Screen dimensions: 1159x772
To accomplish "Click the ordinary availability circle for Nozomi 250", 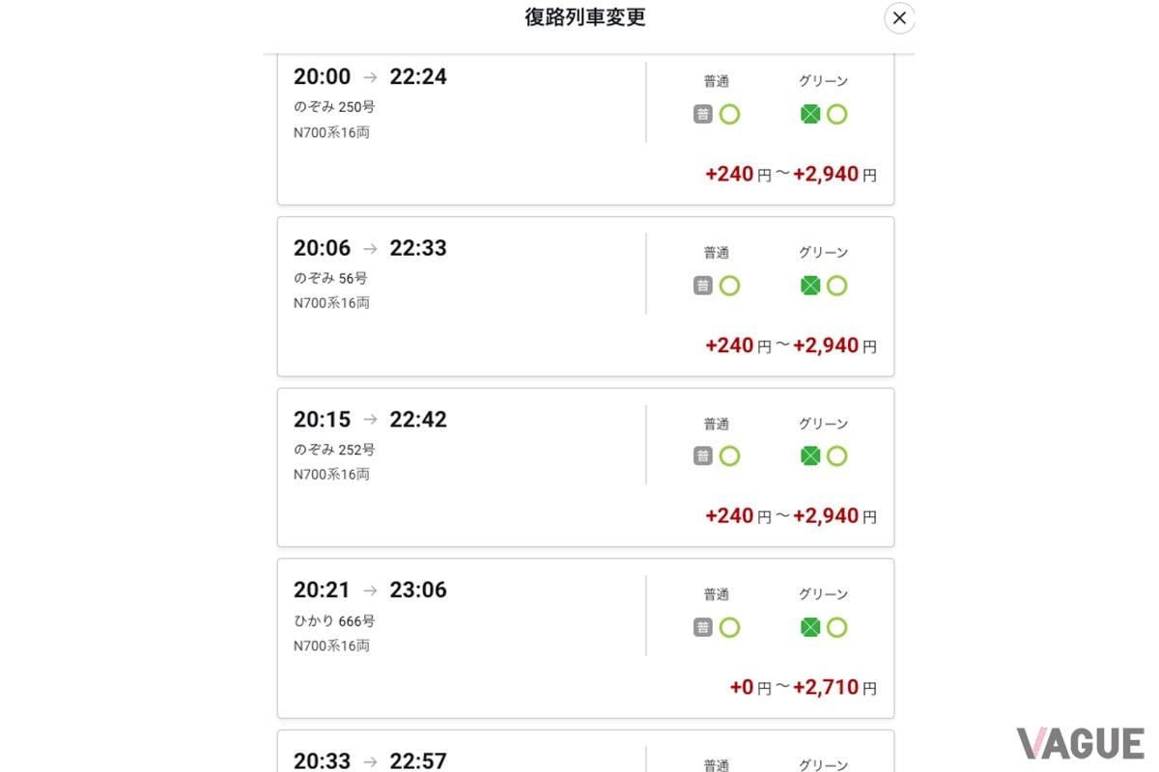I will click(x=730, y=114).
